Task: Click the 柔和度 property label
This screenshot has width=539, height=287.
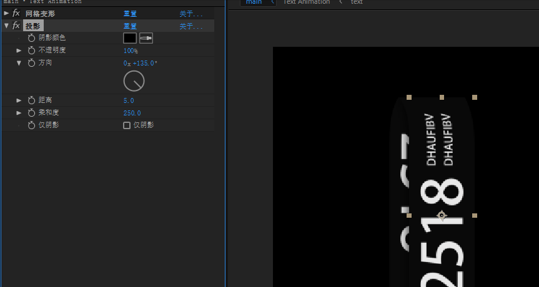Action: (x=49, y=112)
